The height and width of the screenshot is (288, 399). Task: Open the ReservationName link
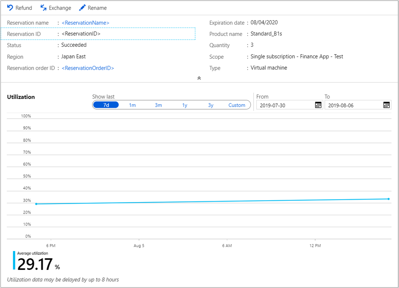tap(85, 23)
